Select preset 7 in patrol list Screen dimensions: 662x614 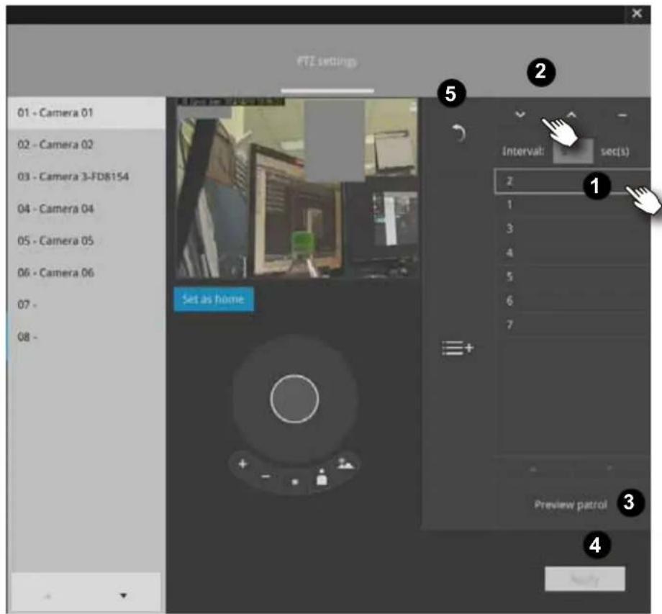pos(572,325)
